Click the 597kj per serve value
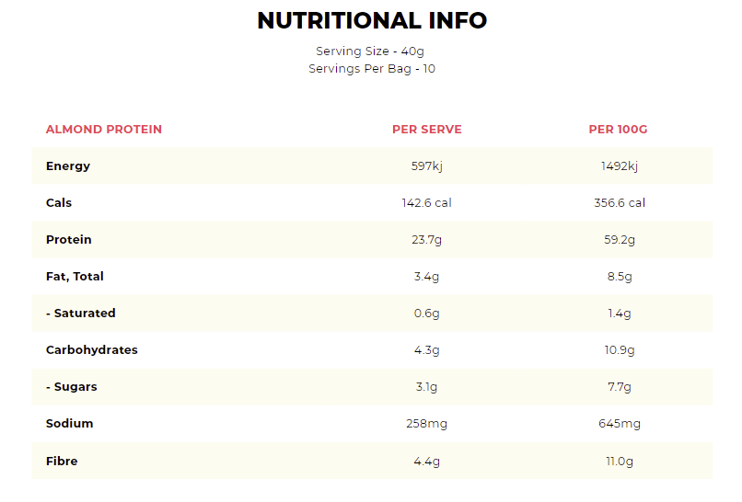This screenshot has width=742, height=502. [x=427, y=166]
